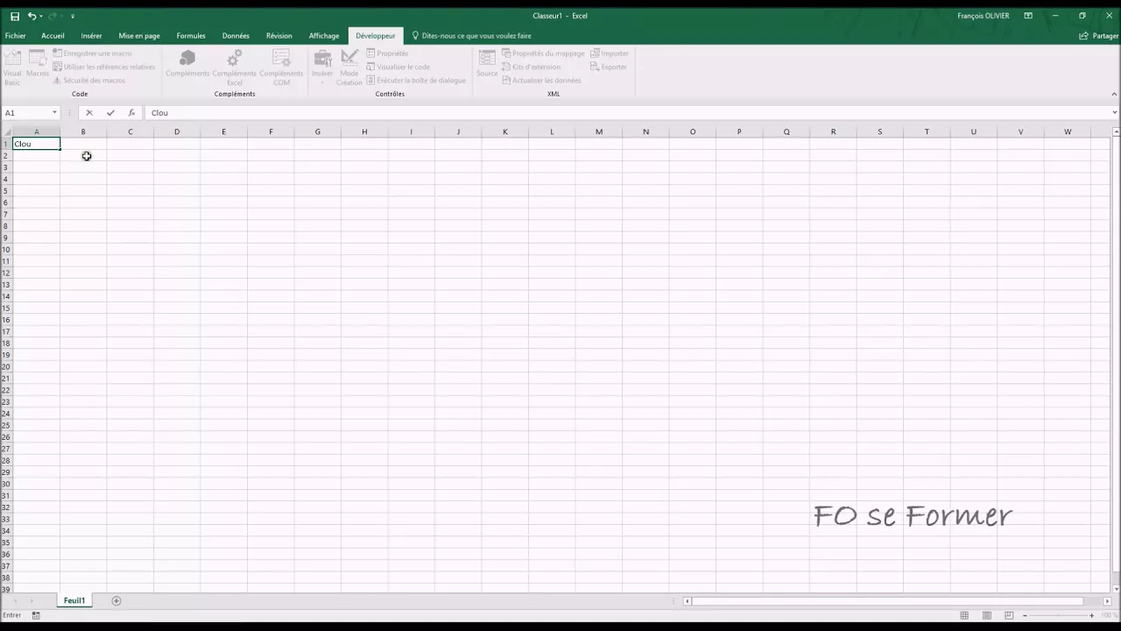
Task: Save the workbook from quick access toolbar
Action: tap(15, 16)
